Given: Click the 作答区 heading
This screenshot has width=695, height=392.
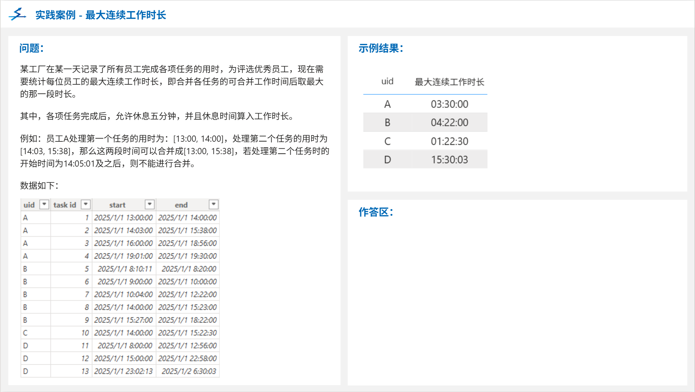Looking at the screenshot, I should coord(376,212).
